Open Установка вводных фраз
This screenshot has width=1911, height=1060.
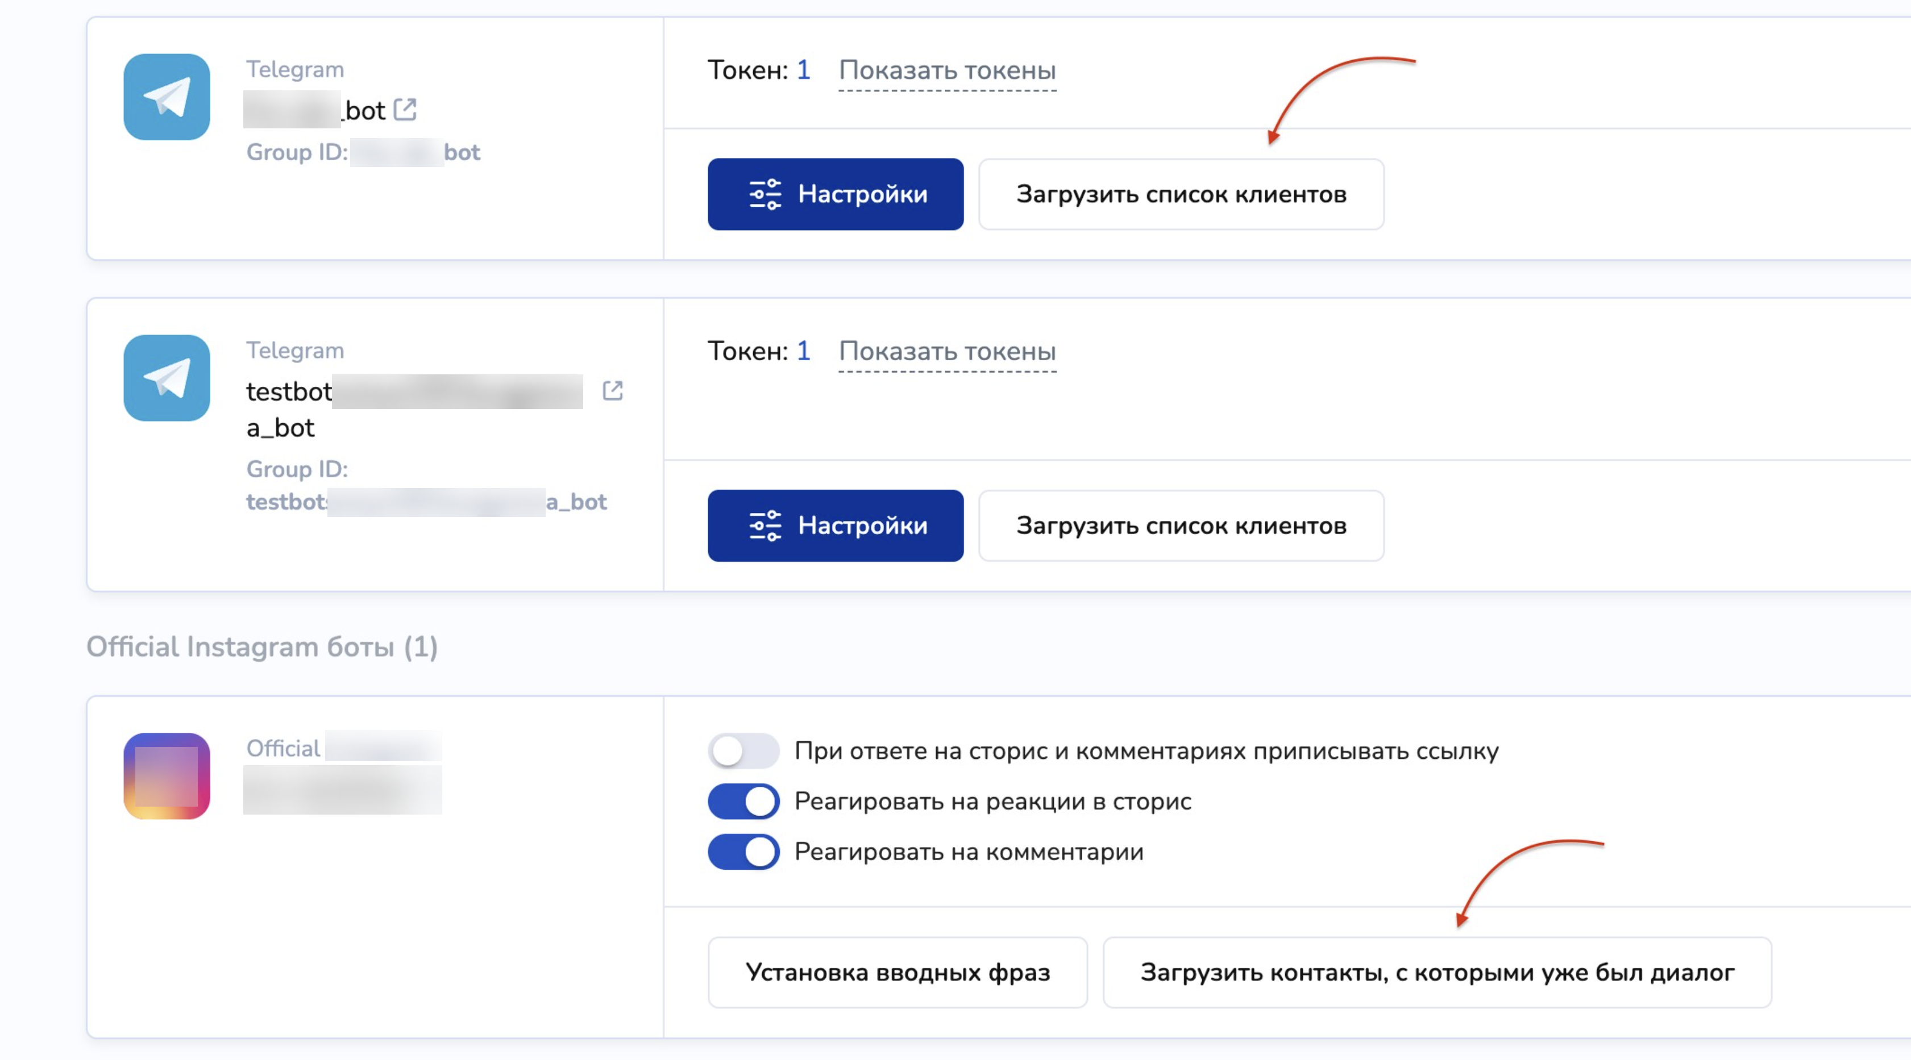[897, 972]
